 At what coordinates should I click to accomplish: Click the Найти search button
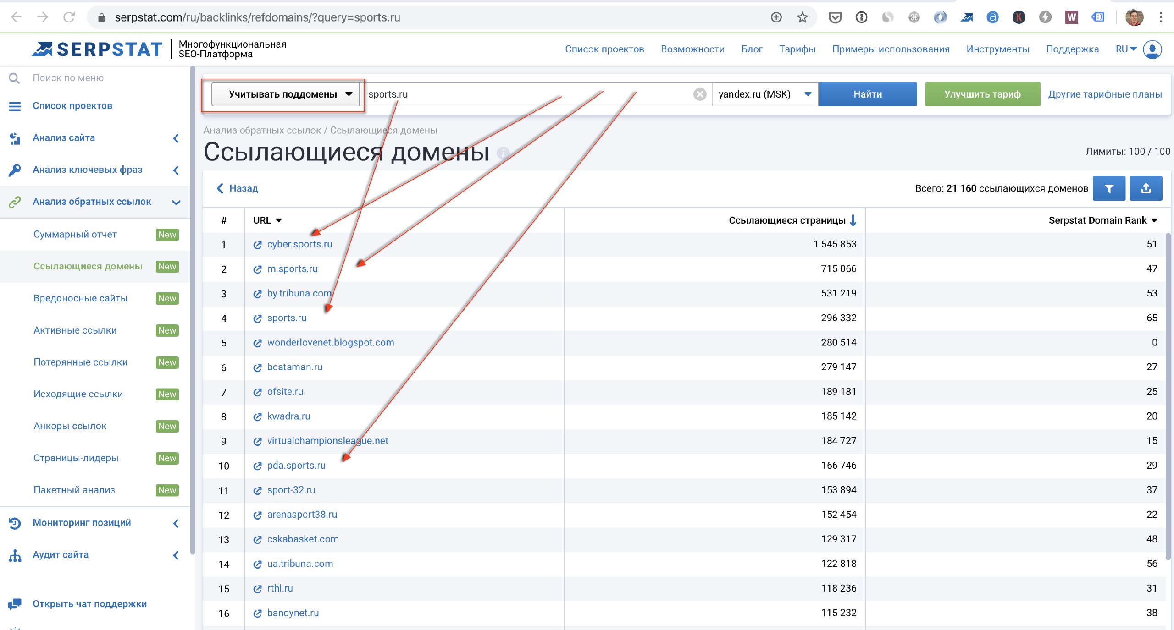coord(868,94)
